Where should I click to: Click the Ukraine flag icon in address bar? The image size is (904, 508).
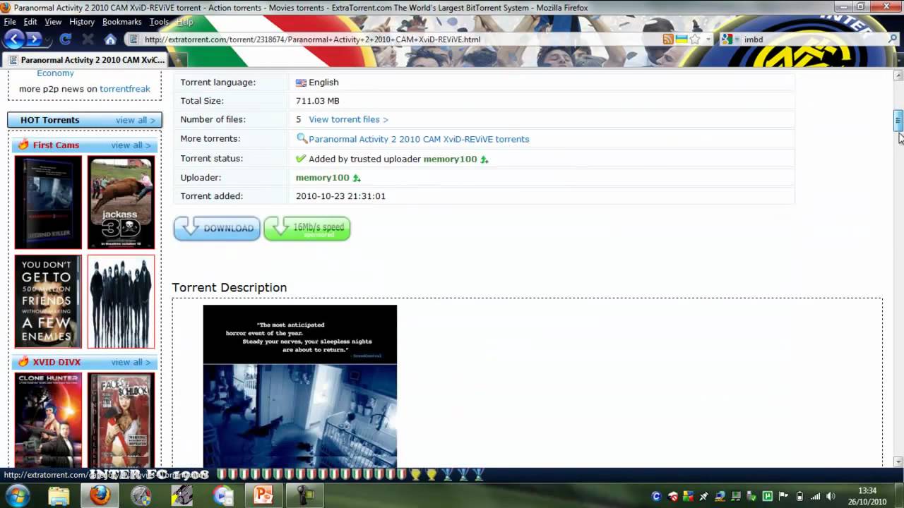pos(682,40)
